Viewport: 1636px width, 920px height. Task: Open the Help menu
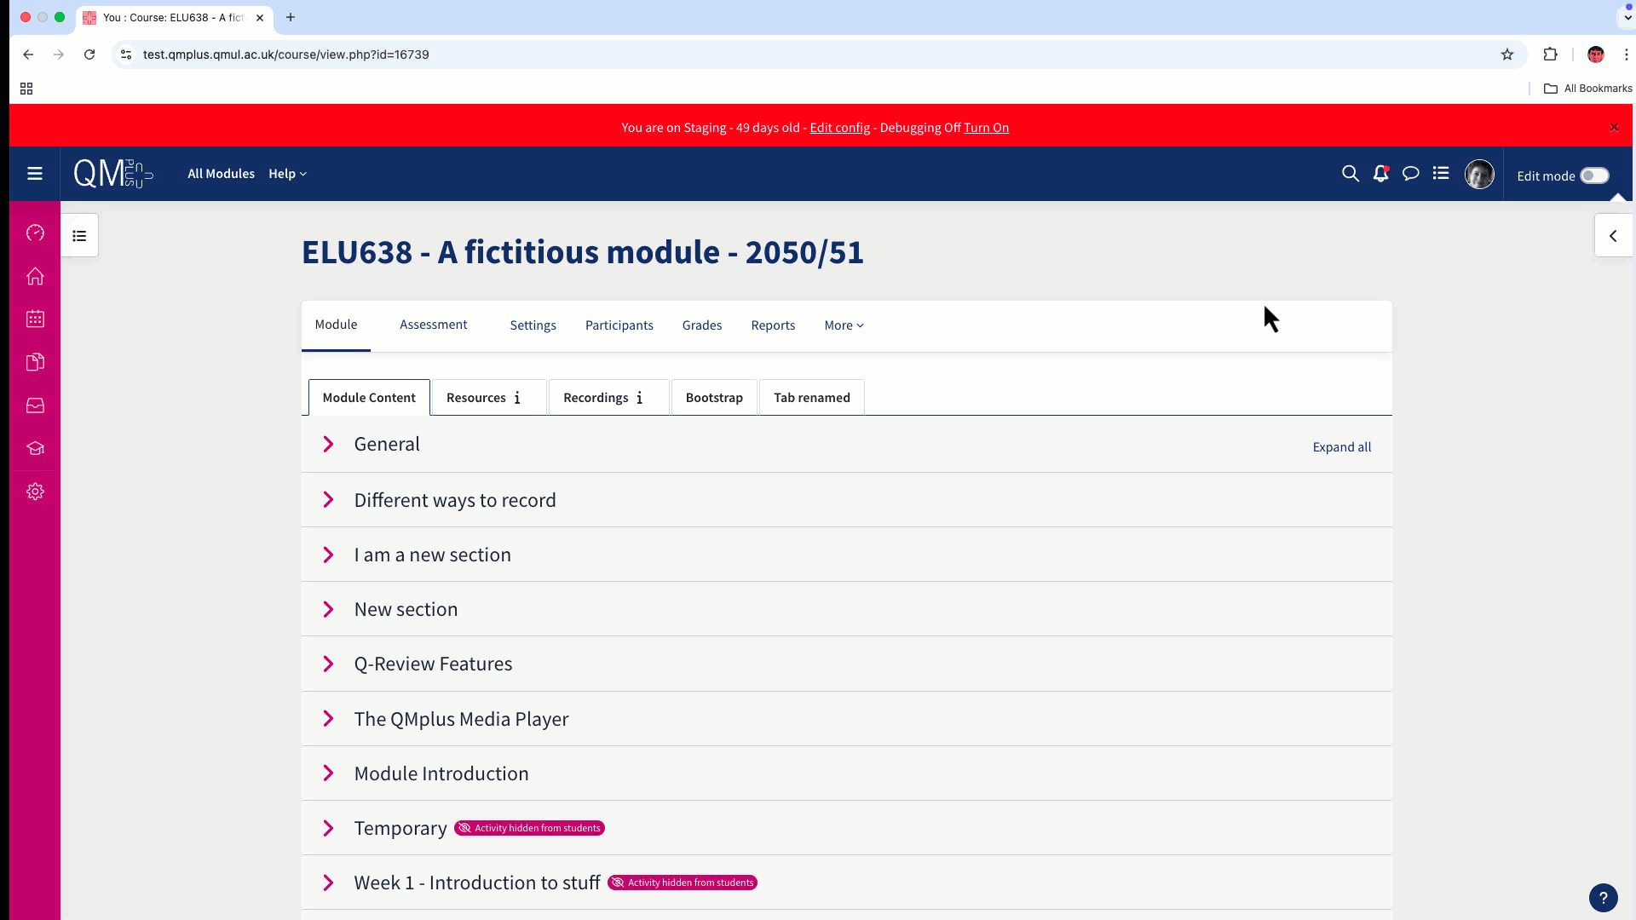286,174
